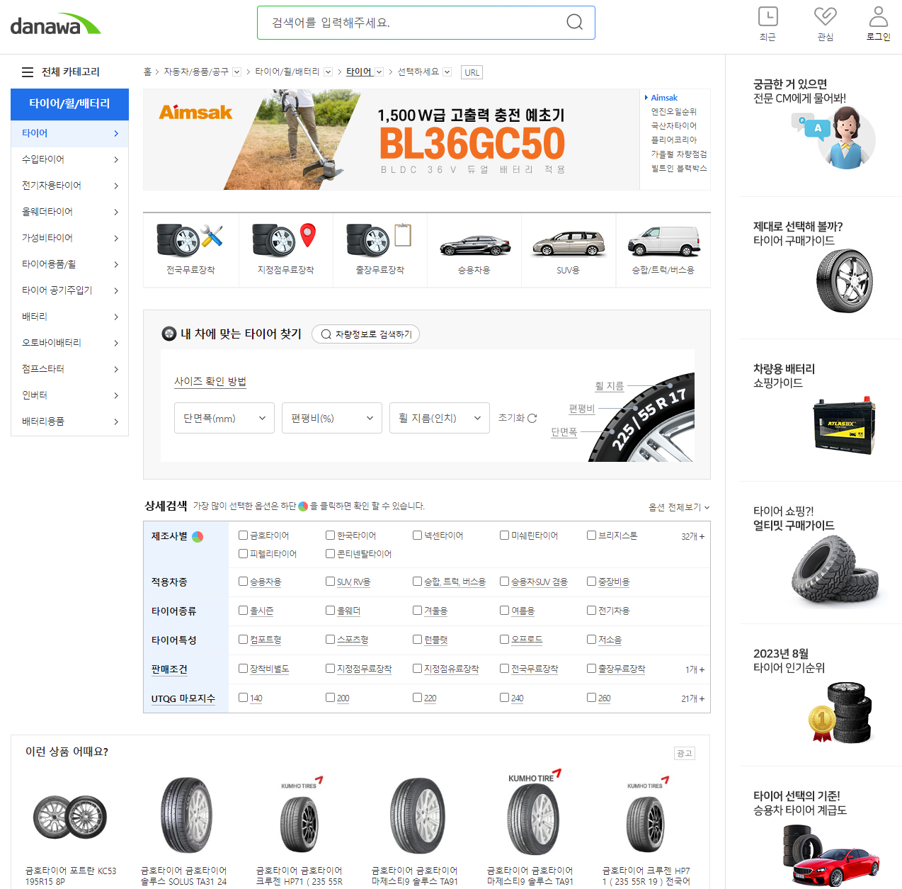Open 크루젠 HP71 product thumbnail
902x889 pixels.
coord(299,815)
